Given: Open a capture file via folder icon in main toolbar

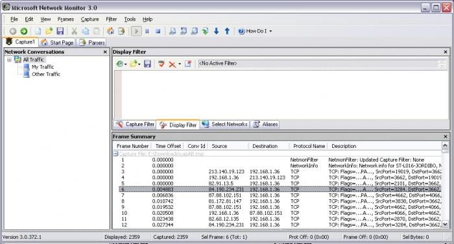Looking at the screenshot, I should (49, 31).
